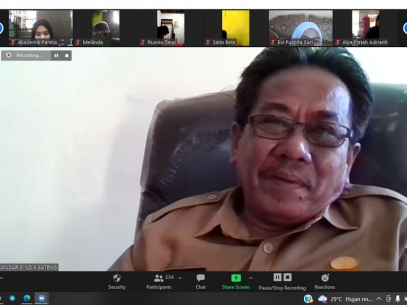Stop recording in bottom toolbar
Viewport: 407px width, 305px height.
(287, 278)
